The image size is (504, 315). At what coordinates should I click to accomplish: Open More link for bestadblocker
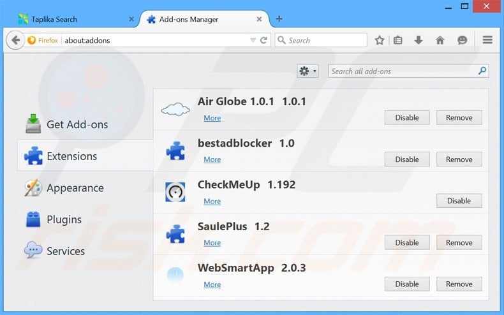pos(212,159)
